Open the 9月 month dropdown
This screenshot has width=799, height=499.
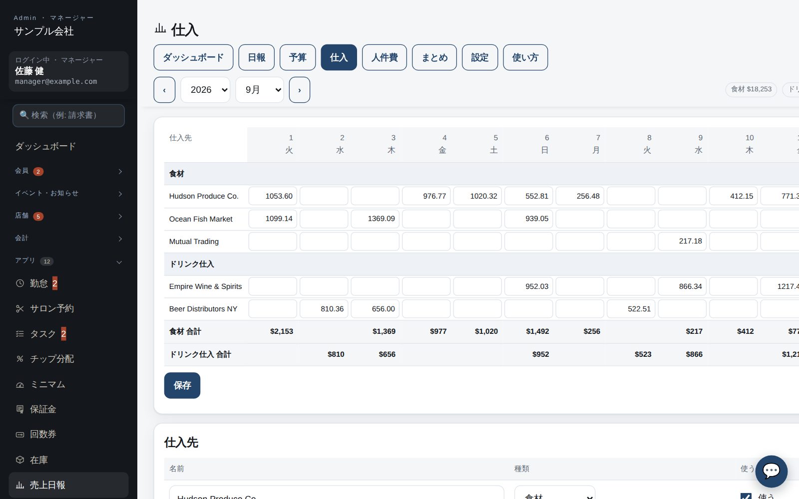point(260,90)
